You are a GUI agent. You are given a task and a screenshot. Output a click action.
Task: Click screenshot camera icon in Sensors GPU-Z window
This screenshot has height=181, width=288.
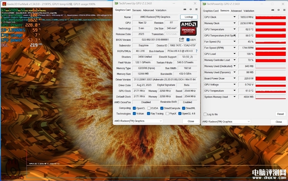click(273, 10)
